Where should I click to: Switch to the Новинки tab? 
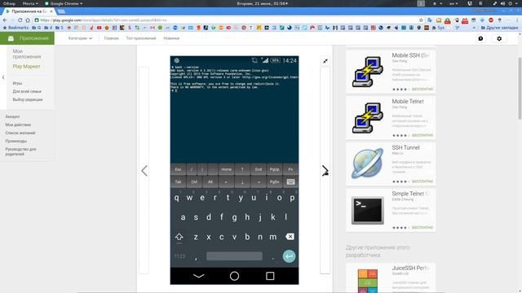pos(171,38)
